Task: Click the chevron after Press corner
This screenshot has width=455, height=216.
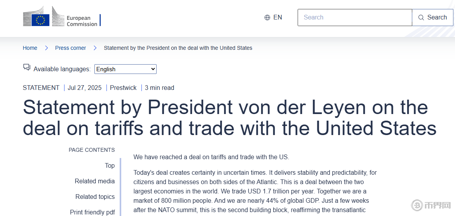Action: (95, 48)
